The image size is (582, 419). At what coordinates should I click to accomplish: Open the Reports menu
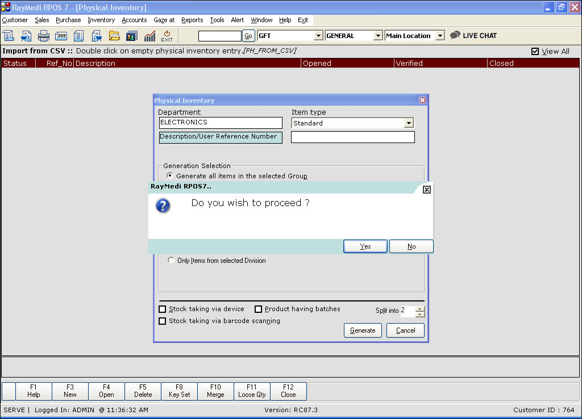tap(192, 20)
